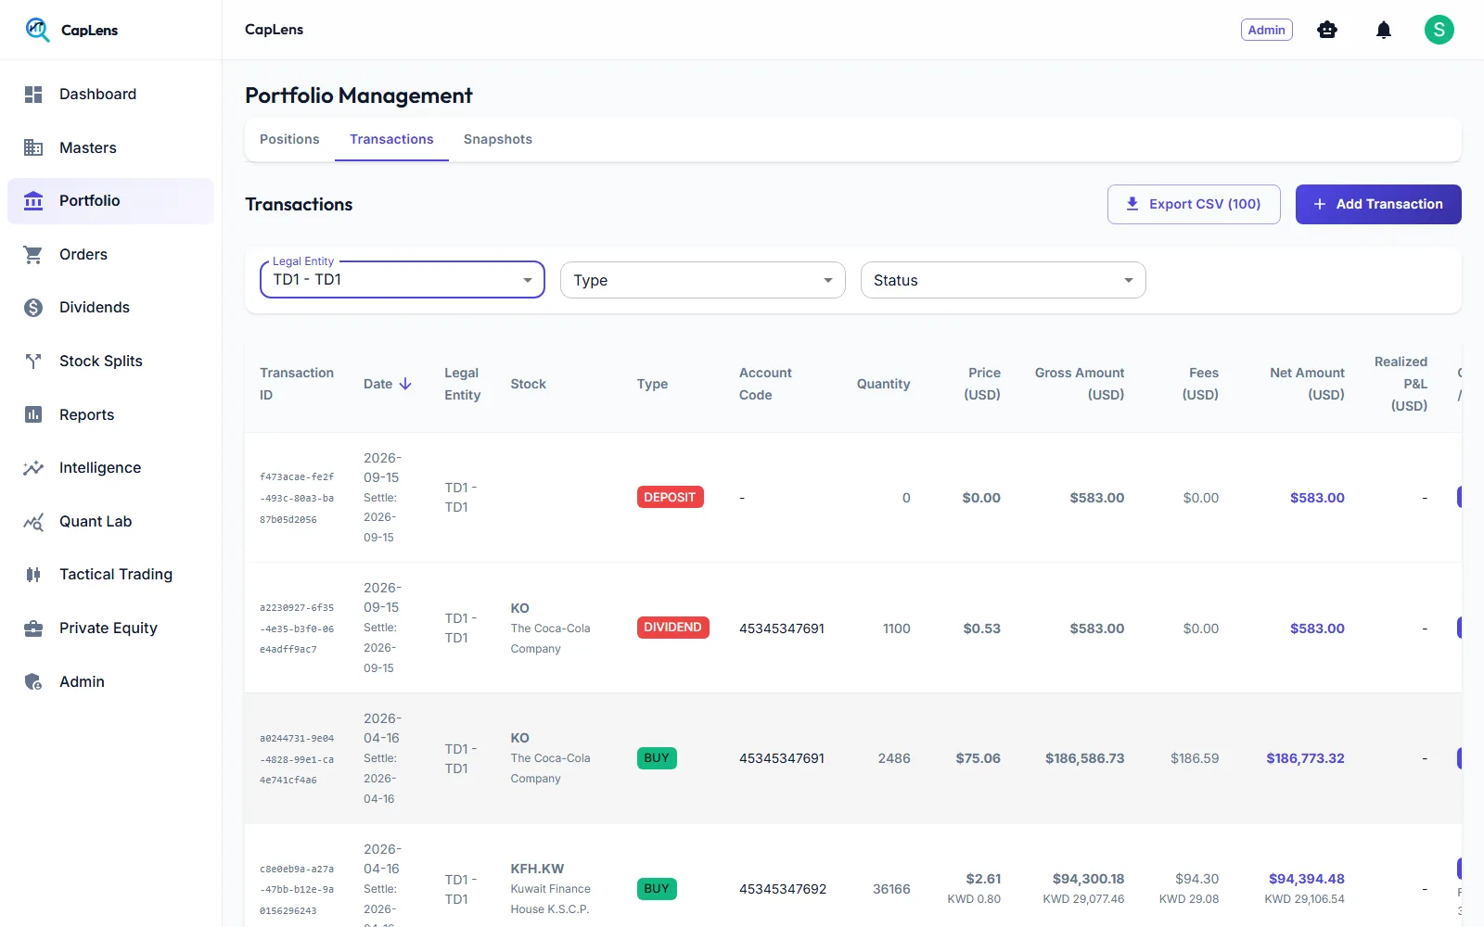Switch to the Positions tab

coord(289,139)
